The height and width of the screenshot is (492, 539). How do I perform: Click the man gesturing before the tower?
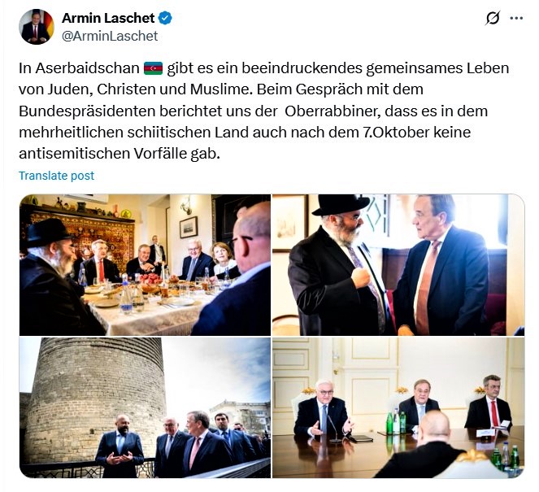[x=120, y=446]
